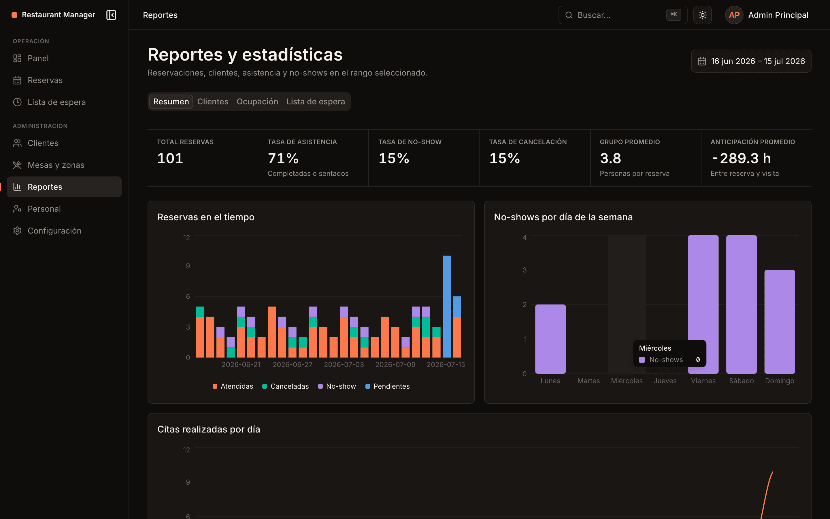830x519 pixels.
Task: Click the Lista de espera clock icon
Action: pyautogui.click(x=17, y=102)
